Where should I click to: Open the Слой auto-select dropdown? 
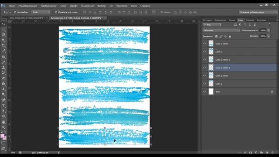point(41,12)
